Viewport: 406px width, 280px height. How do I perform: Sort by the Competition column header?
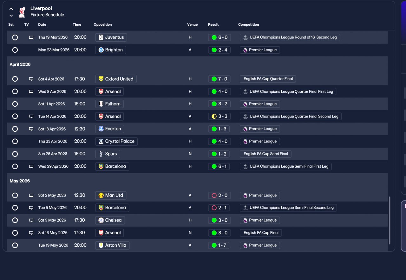pyautogui.click(x=248, y=24)
